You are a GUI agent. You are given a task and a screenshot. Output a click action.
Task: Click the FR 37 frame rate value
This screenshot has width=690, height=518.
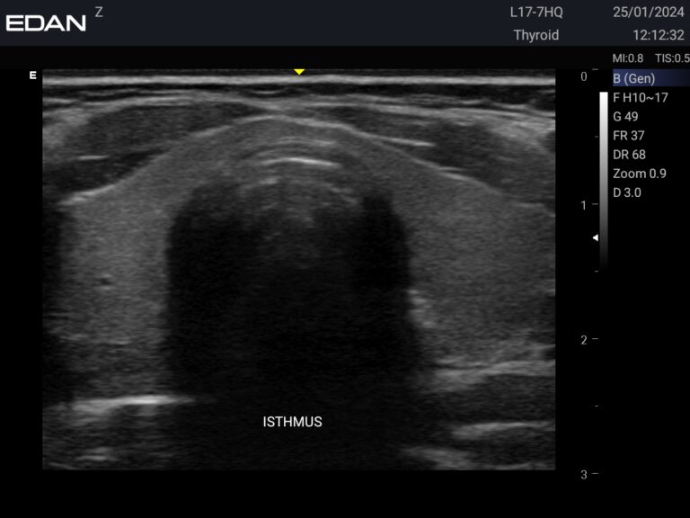click(628, 135)
